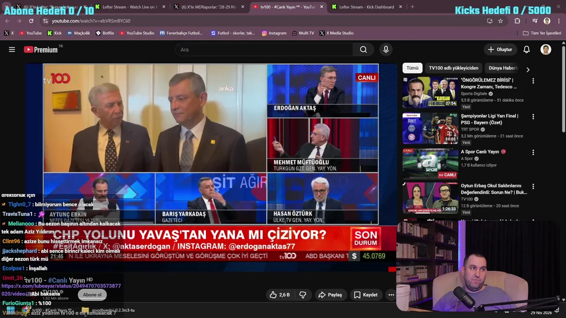Click the Abone ol subscribe button
This screenshot has width=566, height=318.
(x=92, y=295)
